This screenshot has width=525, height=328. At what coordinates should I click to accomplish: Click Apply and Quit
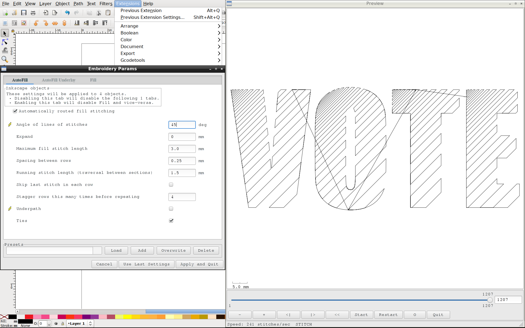click(199, 264)
